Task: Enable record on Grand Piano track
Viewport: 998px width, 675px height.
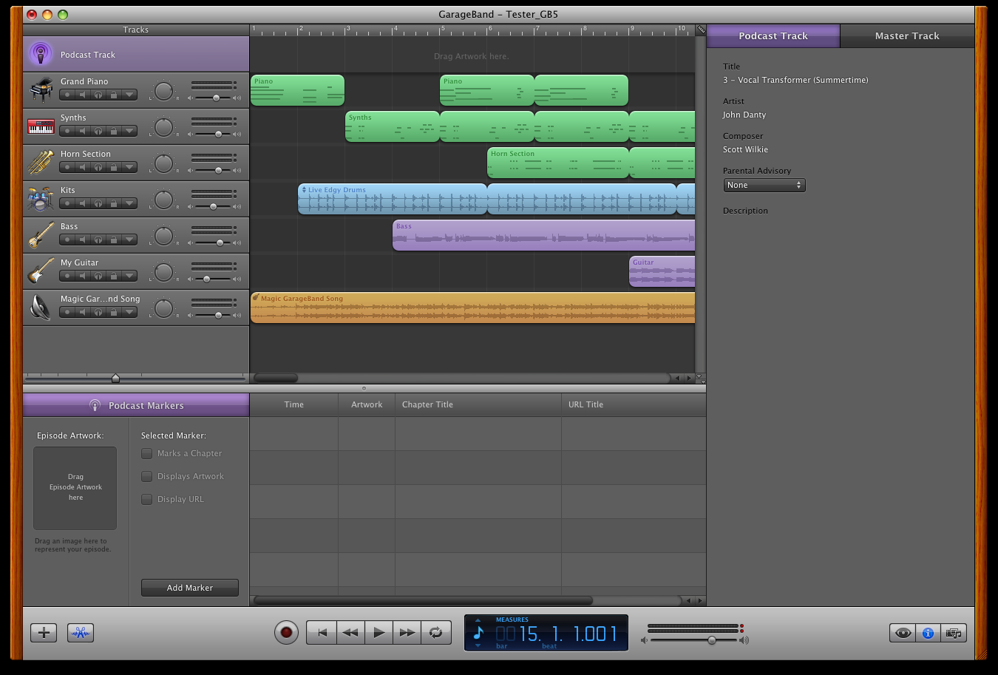Action: (67, 95)
